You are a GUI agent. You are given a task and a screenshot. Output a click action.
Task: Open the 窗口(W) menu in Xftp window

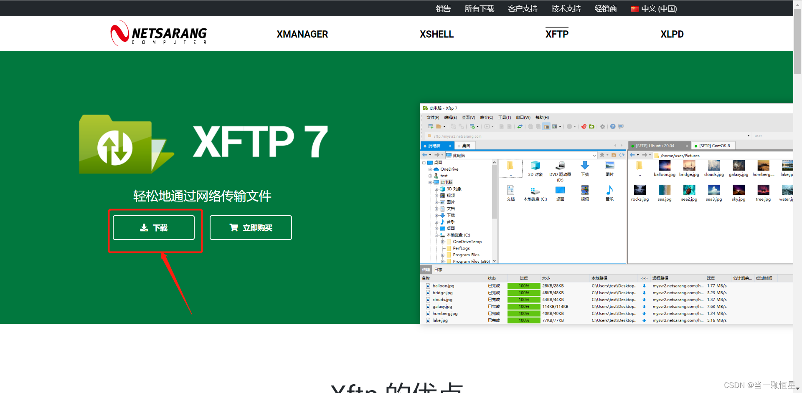[523, 118]
